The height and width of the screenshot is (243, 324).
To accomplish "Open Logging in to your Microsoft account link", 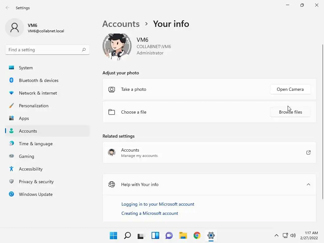I will point(158,204).
